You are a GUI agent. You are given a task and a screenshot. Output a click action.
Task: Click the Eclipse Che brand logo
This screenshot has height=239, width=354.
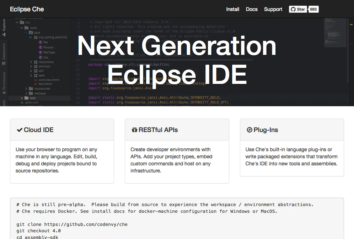27,9
